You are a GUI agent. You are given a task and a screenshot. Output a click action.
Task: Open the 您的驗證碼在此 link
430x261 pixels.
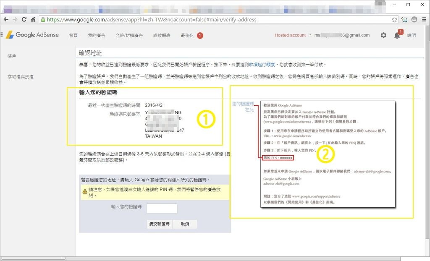(x=243, y=107)
